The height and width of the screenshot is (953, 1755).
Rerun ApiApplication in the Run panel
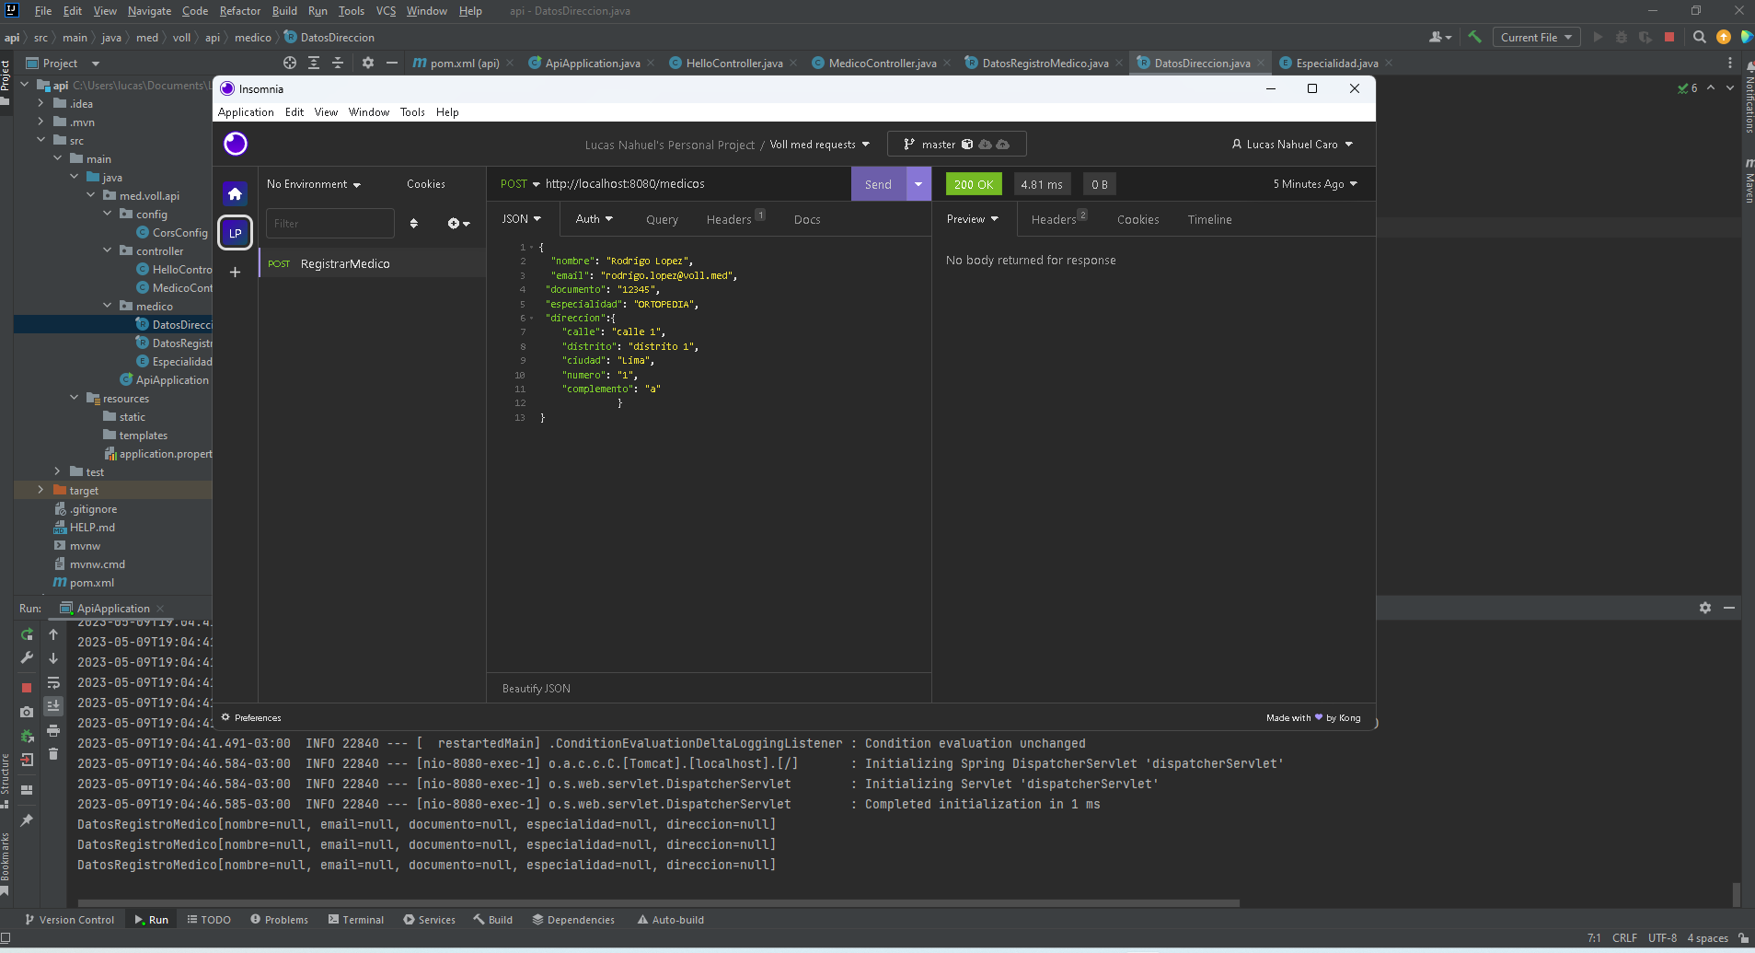(27, 634)
